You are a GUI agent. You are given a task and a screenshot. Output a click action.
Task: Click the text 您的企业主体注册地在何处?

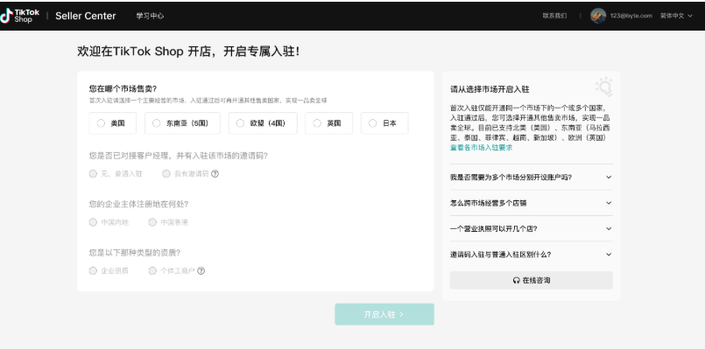(138, 204)
